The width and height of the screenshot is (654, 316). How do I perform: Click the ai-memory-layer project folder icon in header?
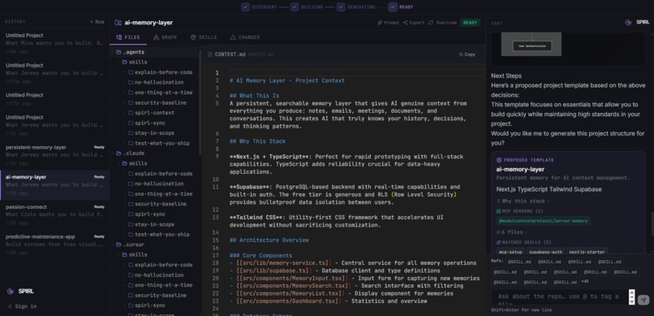tap(118, 23)
